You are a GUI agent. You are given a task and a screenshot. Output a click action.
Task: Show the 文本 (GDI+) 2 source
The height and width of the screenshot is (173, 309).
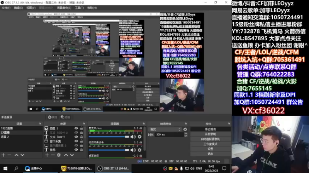click(x=76, y=133)
